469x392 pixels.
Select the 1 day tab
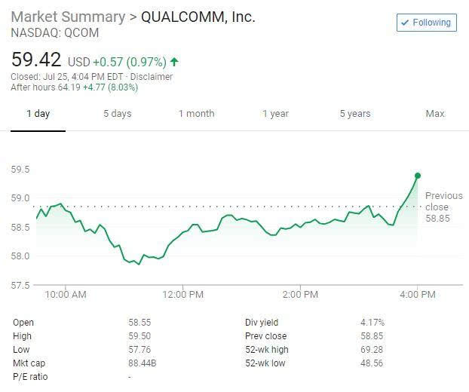coord(38,114)
